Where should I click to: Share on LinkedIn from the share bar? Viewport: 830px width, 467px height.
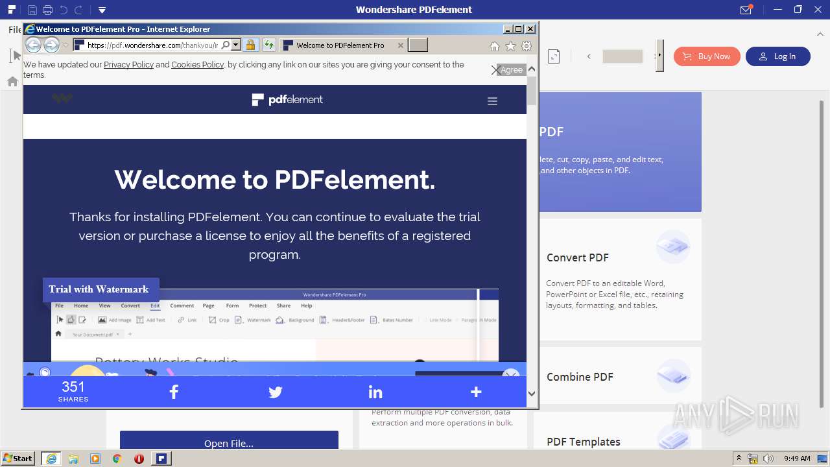(375, 392)
